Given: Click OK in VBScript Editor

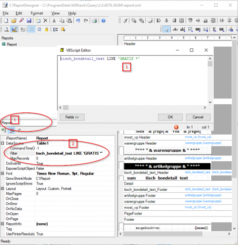Looking at the screenshot, I should 170,117.
